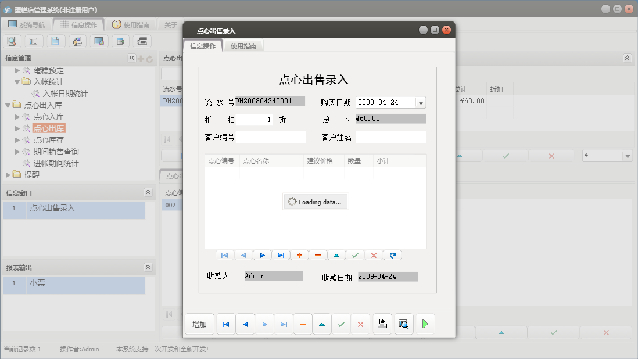Viewport: 638px width, 359px height.
Task: Print the receipt using the printer icon
Action: [x=382, y=324]
